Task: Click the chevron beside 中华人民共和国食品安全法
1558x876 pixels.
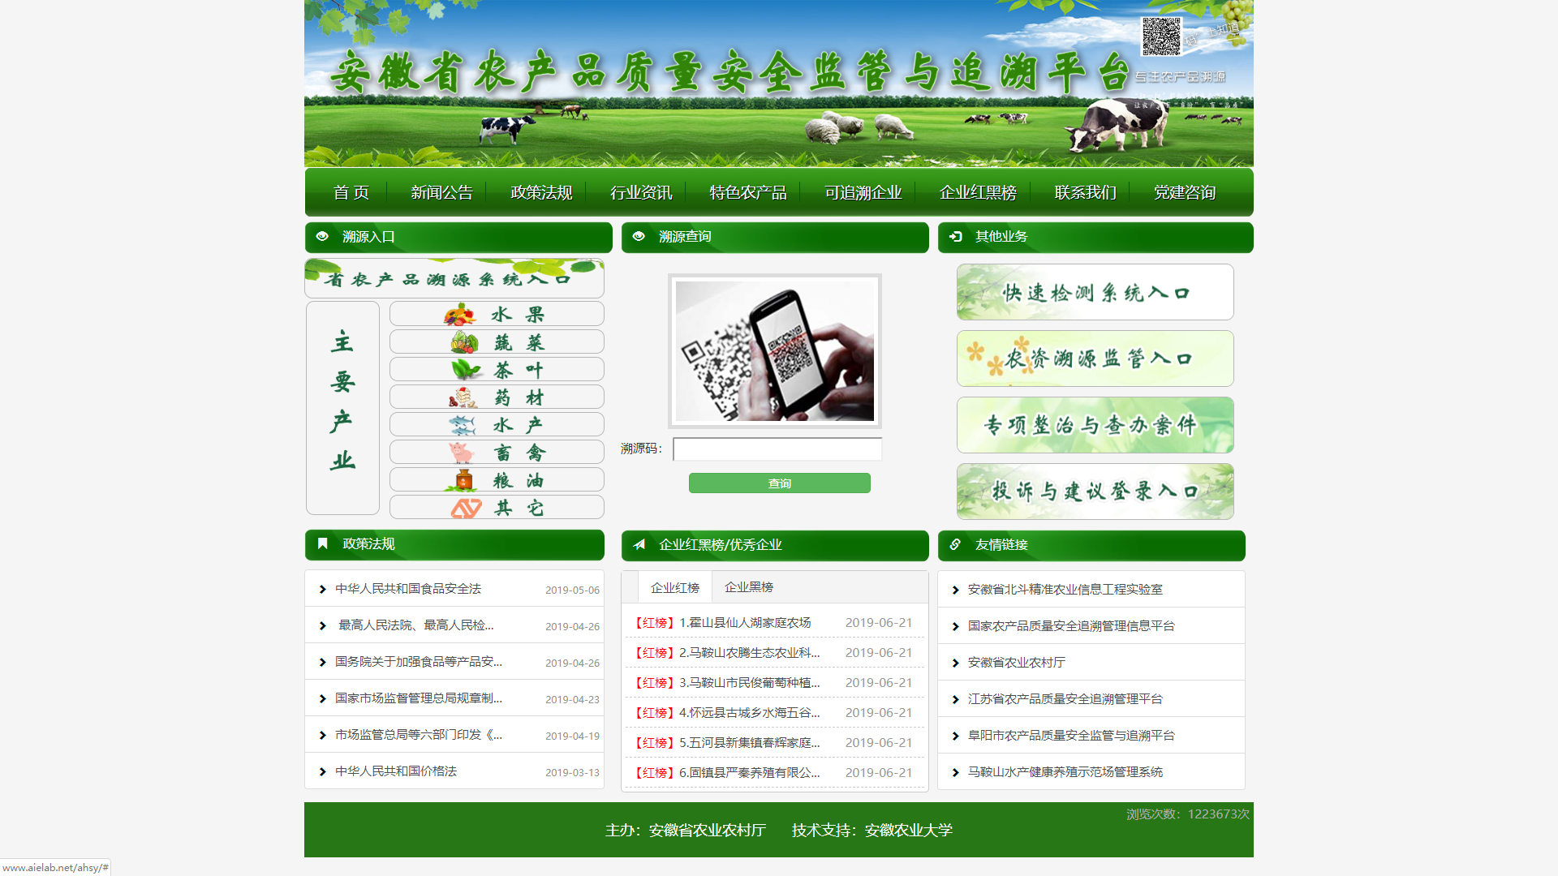Action: 322,590
